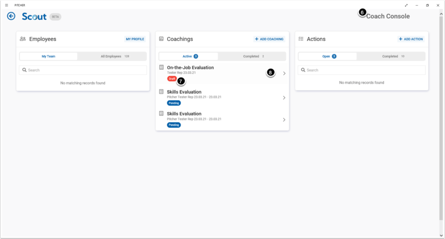Switch to Completed actions tab
Viewport: 445px width, 239px height.
coord(391,56)
